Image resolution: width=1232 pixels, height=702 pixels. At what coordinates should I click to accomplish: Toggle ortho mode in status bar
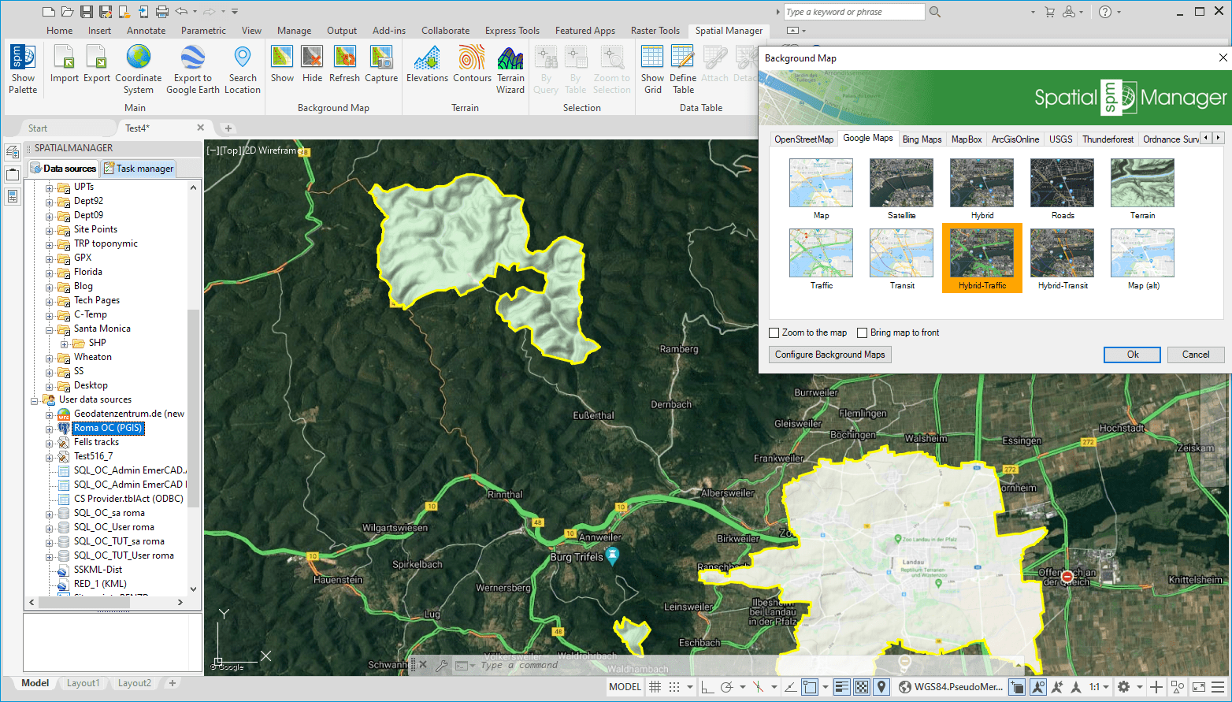tap(707, 687)
